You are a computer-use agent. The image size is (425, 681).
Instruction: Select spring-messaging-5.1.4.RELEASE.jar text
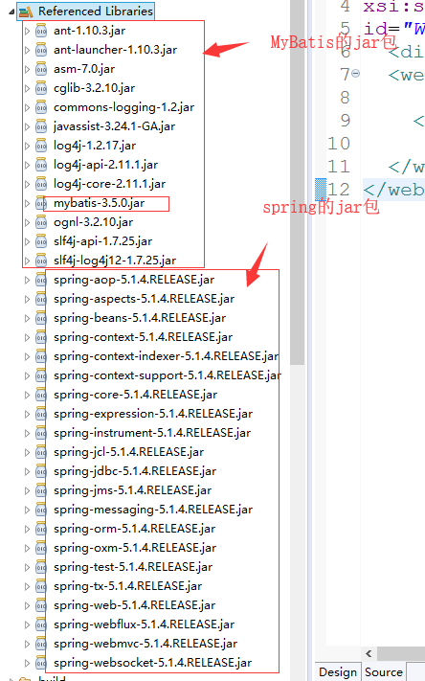[153, 510]
